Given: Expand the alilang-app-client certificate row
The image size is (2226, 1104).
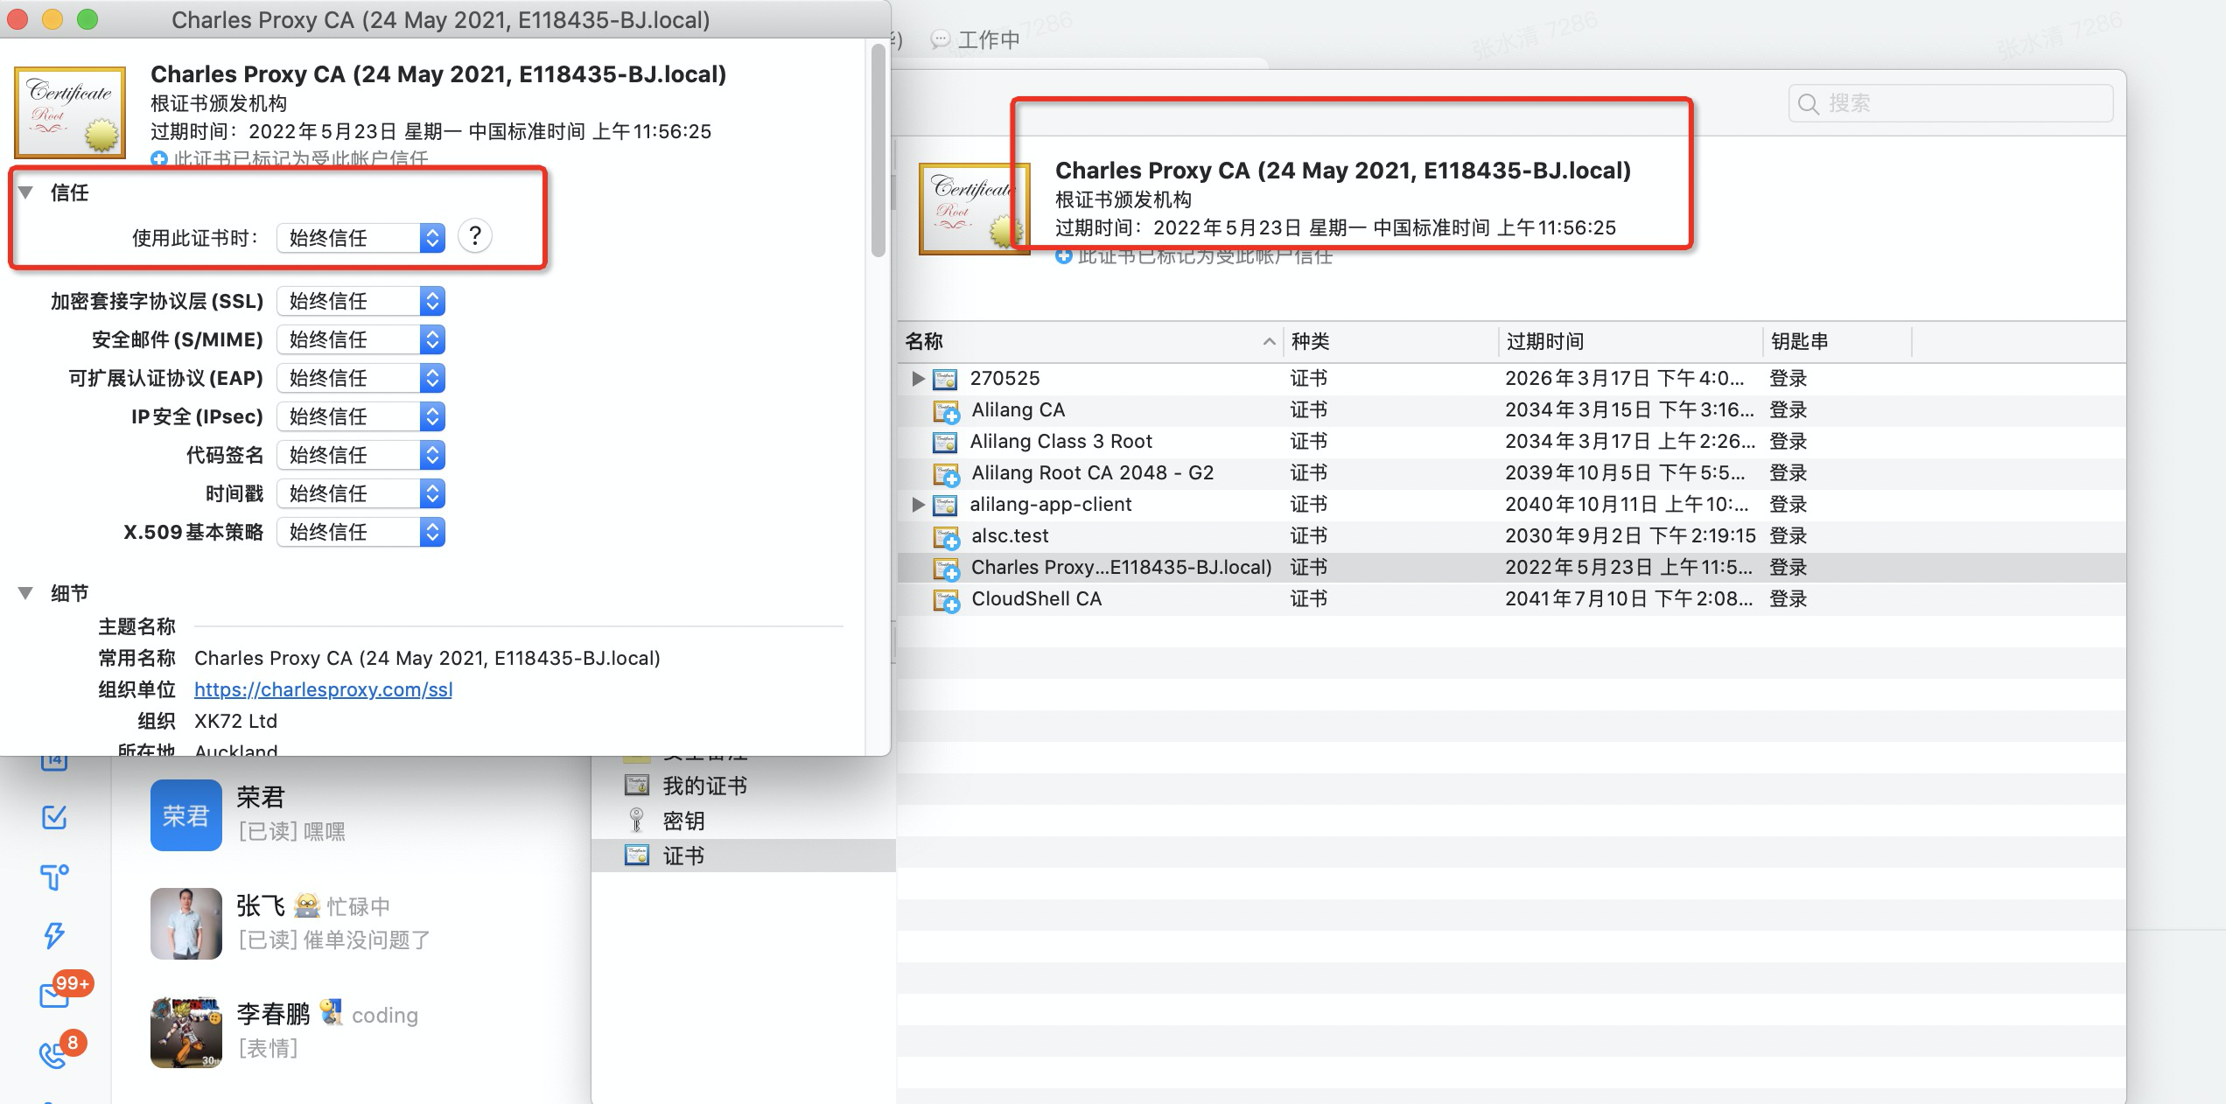Looking at the screenshot, I should click(917, 505).
